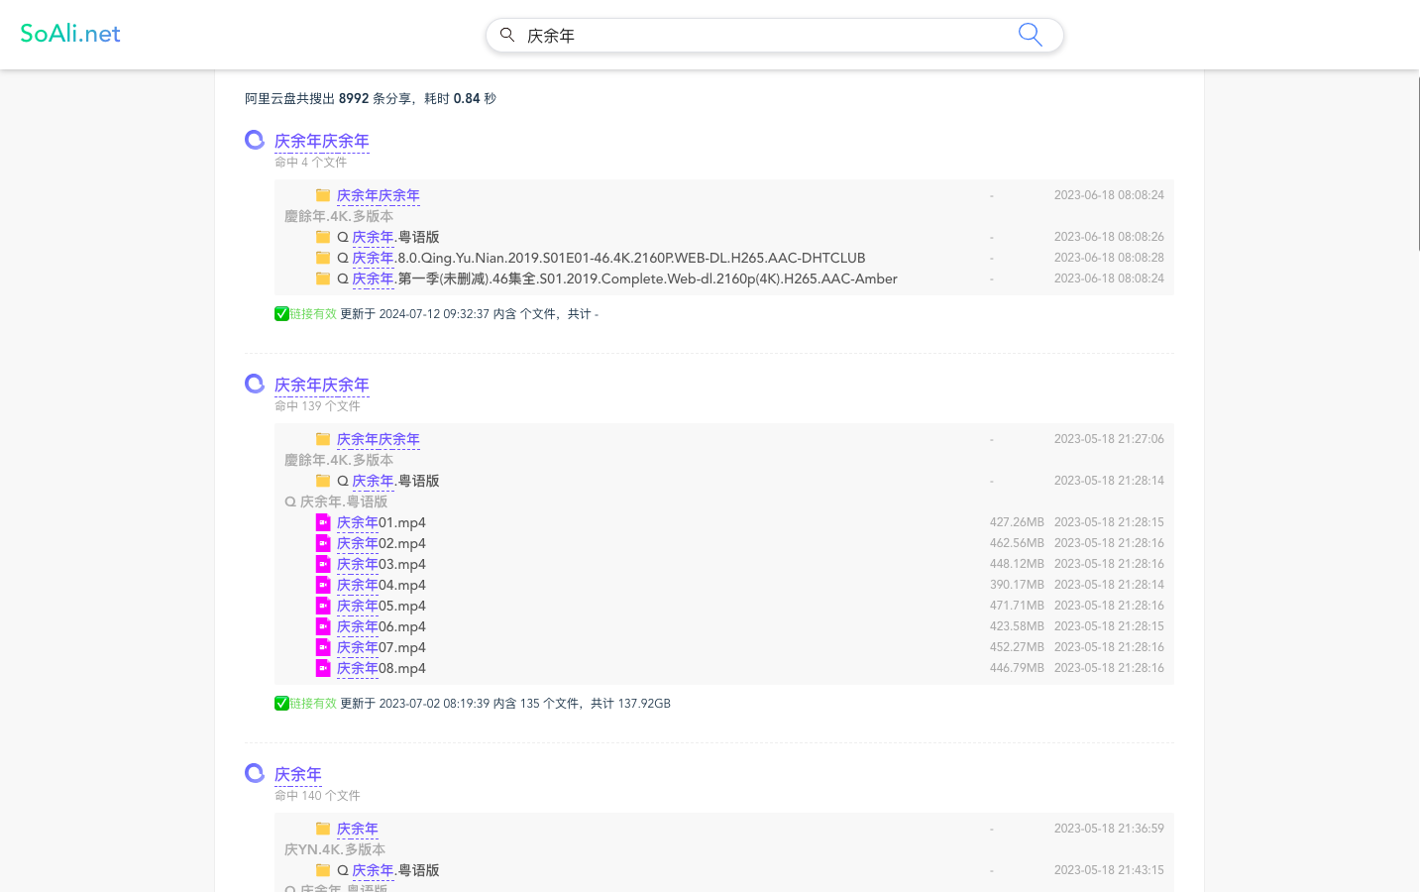Click the green 链接有效 checkmark on the first result
The height and width of the screenshot is (892, 1420).
coord(281,313)
